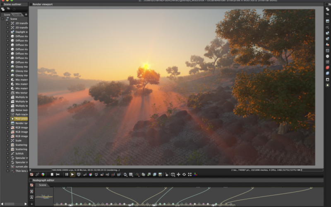Expand the sunset.abc node

tap(7, 166)
